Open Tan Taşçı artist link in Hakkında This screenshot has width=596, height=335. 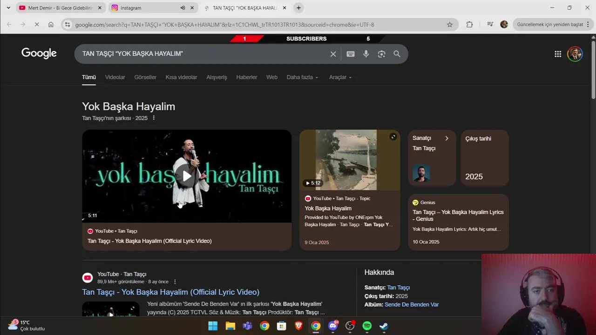pyautogui.click(x=398, y=288)
